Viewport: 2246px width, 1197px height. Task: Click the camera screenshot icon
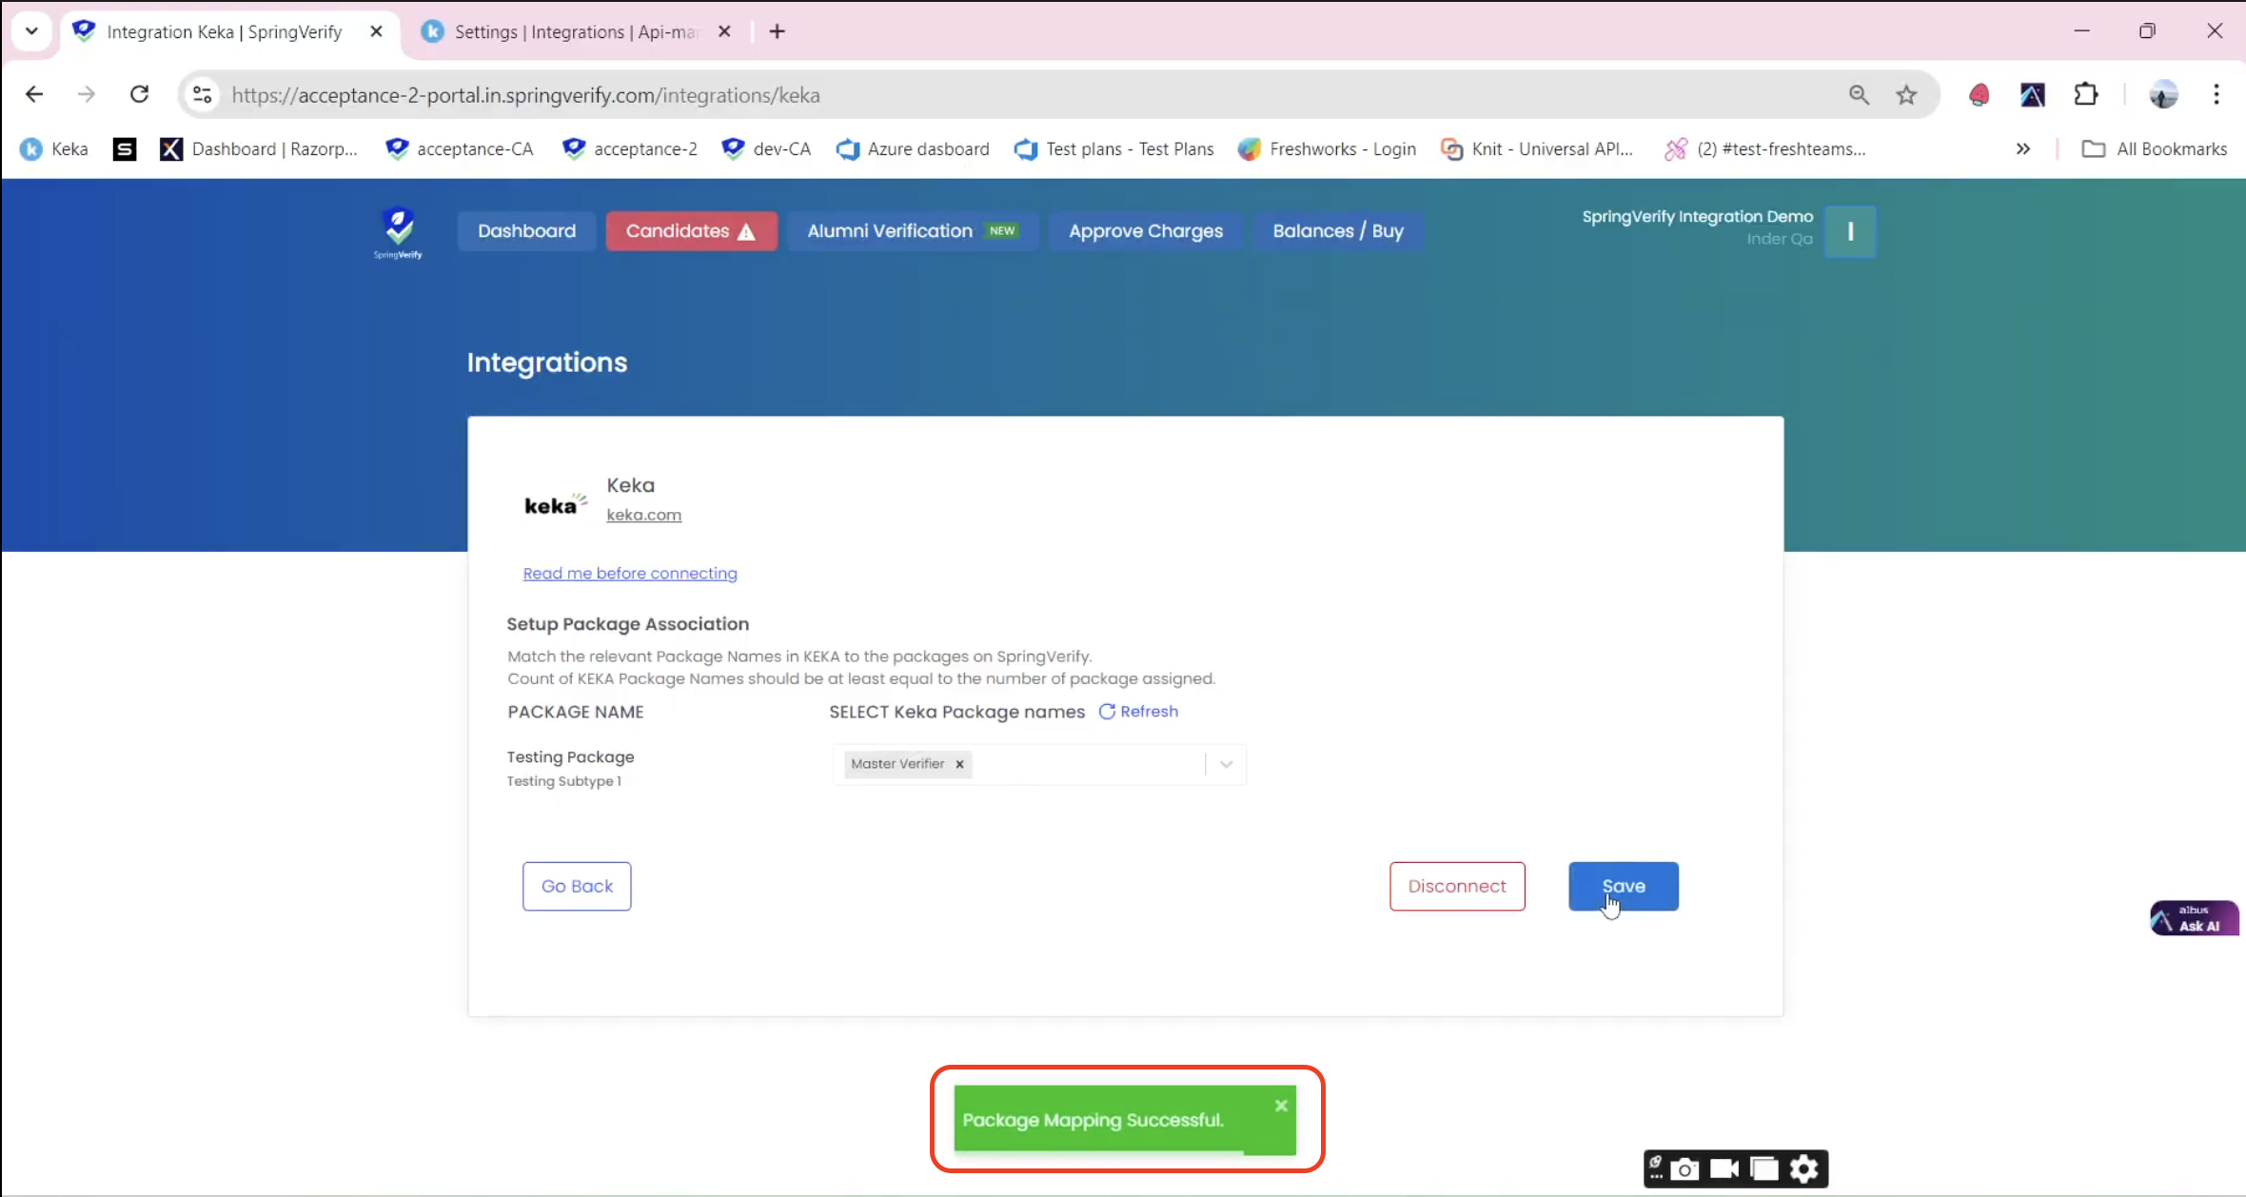pyautogui.click(x=1684, y=1168)
